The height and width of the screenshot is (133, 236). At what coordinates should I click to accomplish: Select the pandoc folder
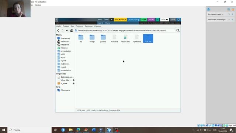pyautogui.click(x=103, y=38)
